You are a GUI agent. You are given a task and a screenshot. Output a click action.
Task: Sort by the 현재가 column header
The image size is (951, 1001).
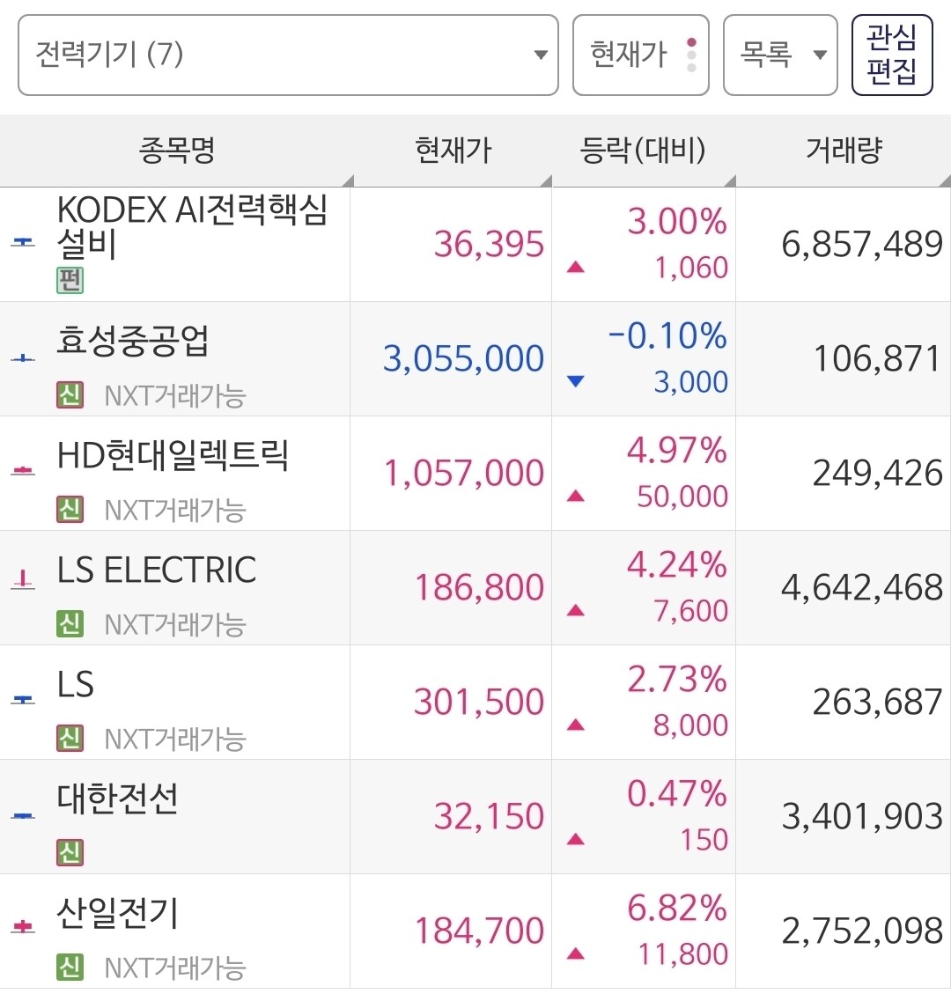pos(453,151)
